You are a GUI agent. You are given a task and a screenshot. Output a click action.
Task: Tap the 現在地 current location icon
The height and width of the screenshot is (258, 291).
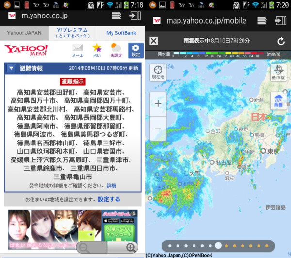coord(158,72)
